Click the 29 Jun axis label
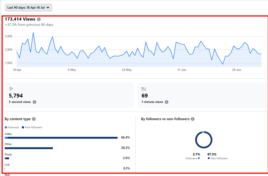Screen dimensions: 268x176 coord(237,70)
